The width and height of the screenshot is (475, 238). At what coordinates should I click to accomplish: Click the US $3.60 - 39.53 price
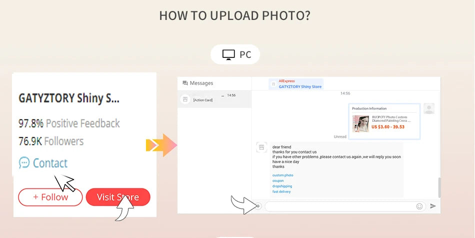point(388,127)
